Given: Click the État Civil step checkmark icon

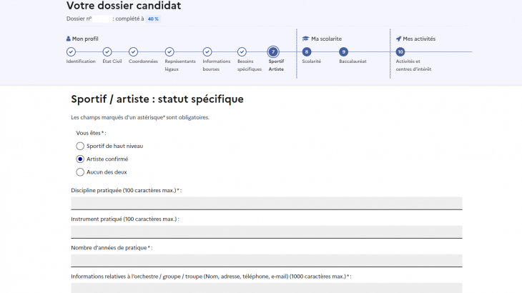Looking at the screenshot, I should click(x=107, y=51).
